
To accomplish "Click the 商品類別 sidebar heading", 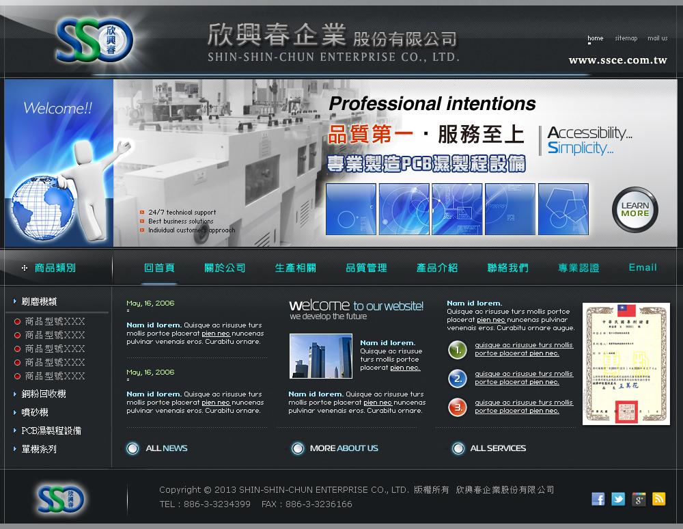I will point(55,268).
